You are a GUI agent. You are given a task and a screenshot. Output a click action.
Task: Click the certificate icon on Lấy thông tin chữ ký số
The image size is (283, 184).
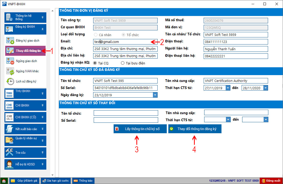point(117,129)
